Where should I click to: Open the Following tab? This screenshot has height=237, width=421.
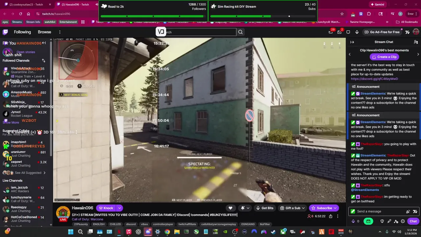pos(22,32)
